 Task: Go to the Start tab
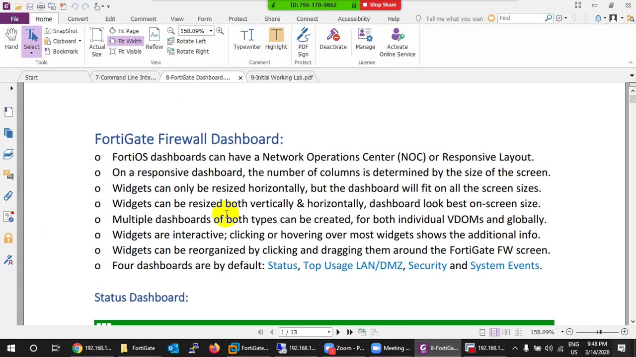pos(31,77)
